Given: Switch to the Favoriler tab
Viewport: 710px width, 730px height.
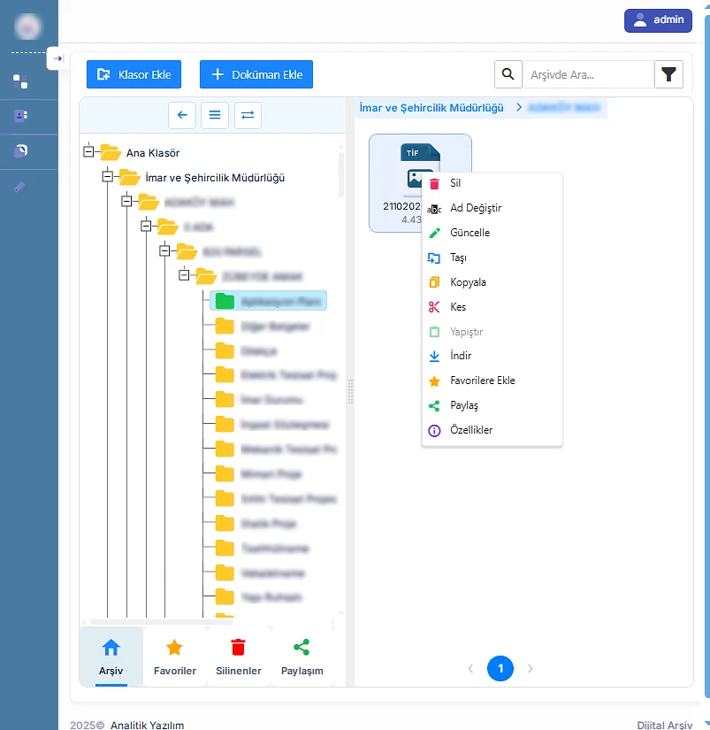Looking at the screenshot, I should point(175,657).
